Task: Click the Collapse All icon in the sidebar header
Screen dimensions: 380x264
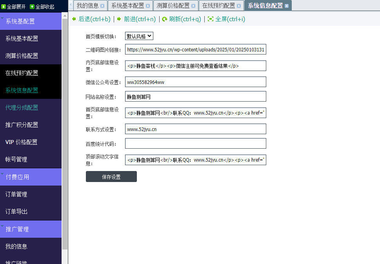Action: pyautogui.click(x=32, y=7)
